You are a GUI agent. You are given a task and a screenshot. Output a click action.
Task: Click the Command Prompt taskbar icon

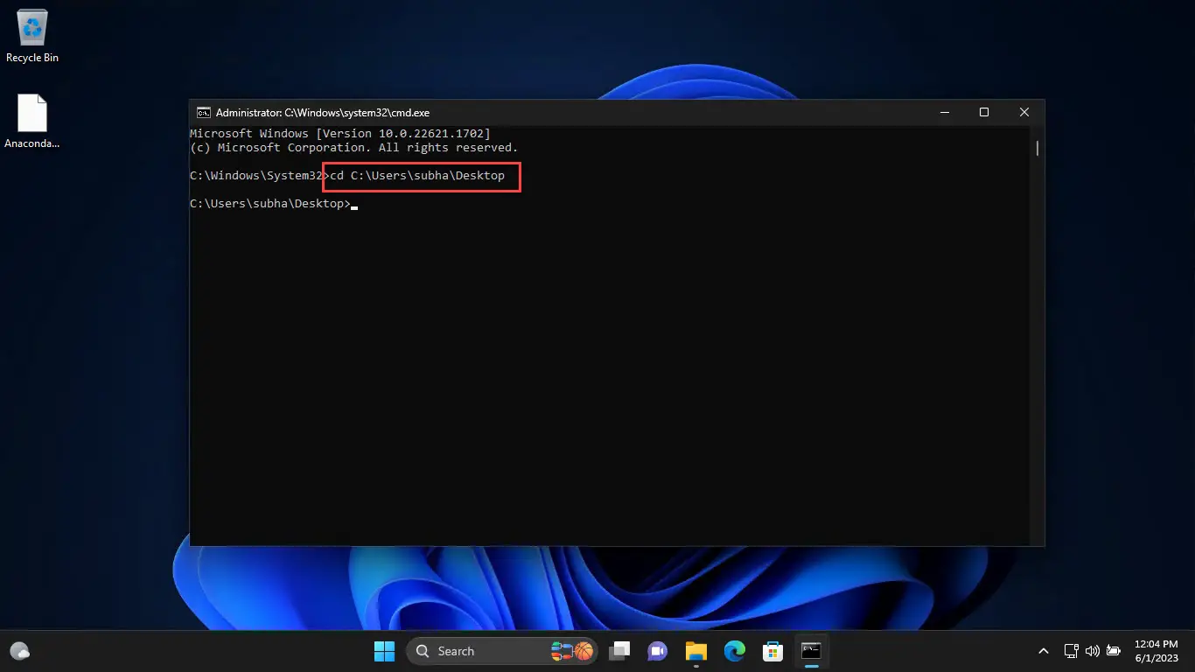[x=811, y=651]
